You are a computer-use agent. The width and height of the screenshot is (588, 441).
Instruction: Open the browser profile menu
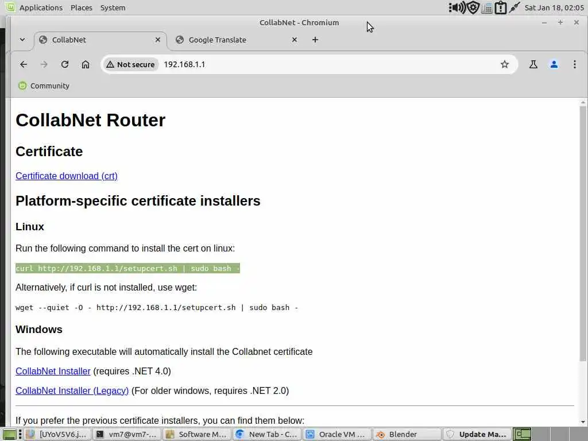click(554, 64)
